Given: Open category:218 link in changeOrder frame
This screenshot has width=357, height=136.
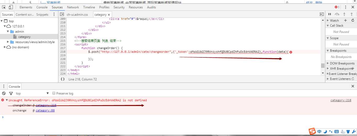Looking at the screenshot, I should tap(46, 105).
